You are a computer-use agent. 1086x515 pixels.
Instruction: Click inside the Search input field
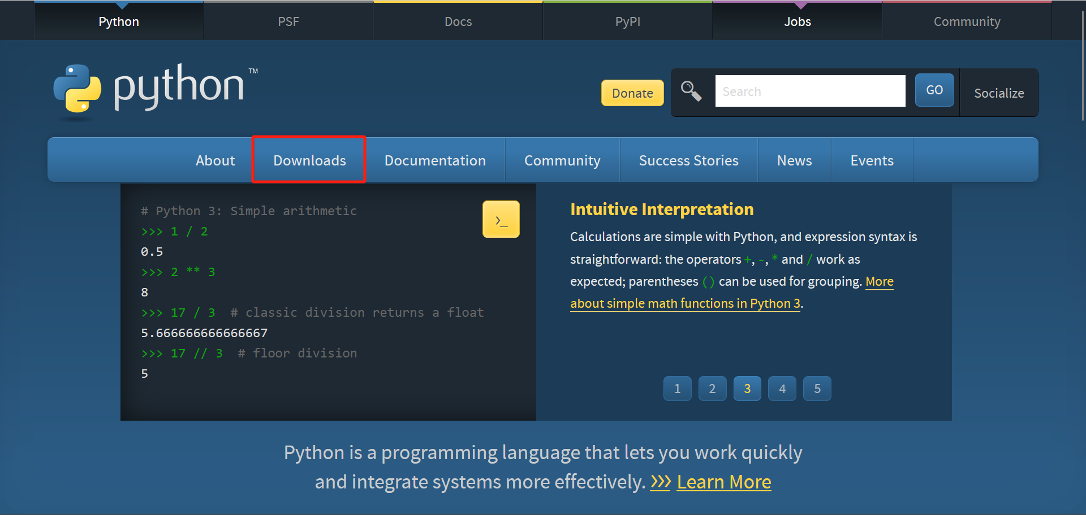[x=810, y=91]
